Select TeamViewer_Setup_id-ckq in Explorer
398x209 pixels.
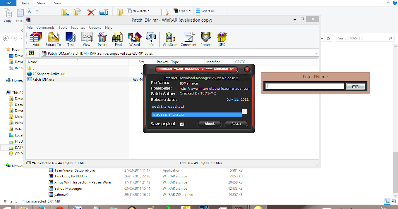(x=72, y=170)
